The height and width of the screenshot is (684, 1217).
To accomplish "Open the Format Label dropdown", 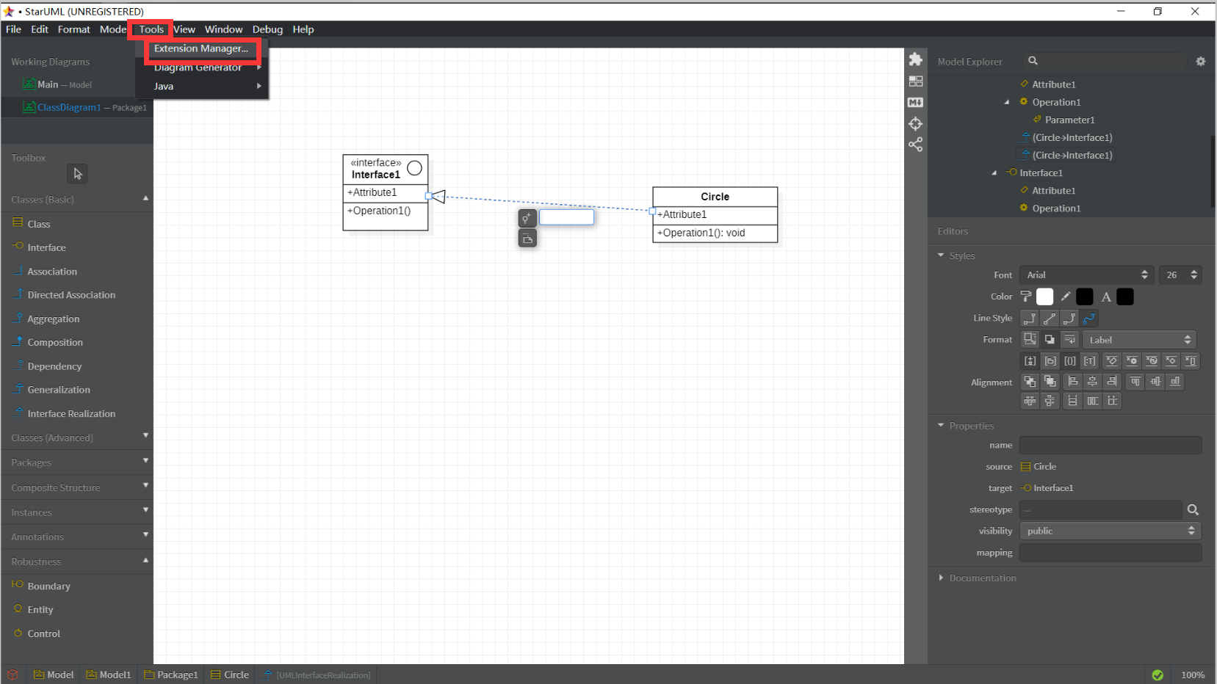I will coord(1139,340).
